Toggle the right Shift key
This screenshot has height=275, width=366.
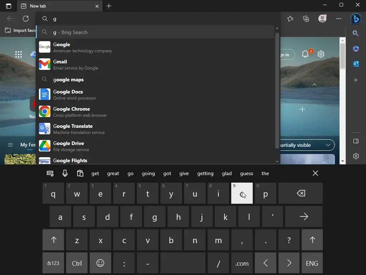312,240
